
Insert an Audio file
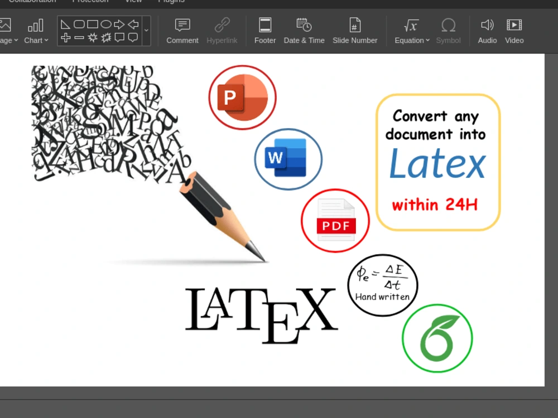coord(487,31)
